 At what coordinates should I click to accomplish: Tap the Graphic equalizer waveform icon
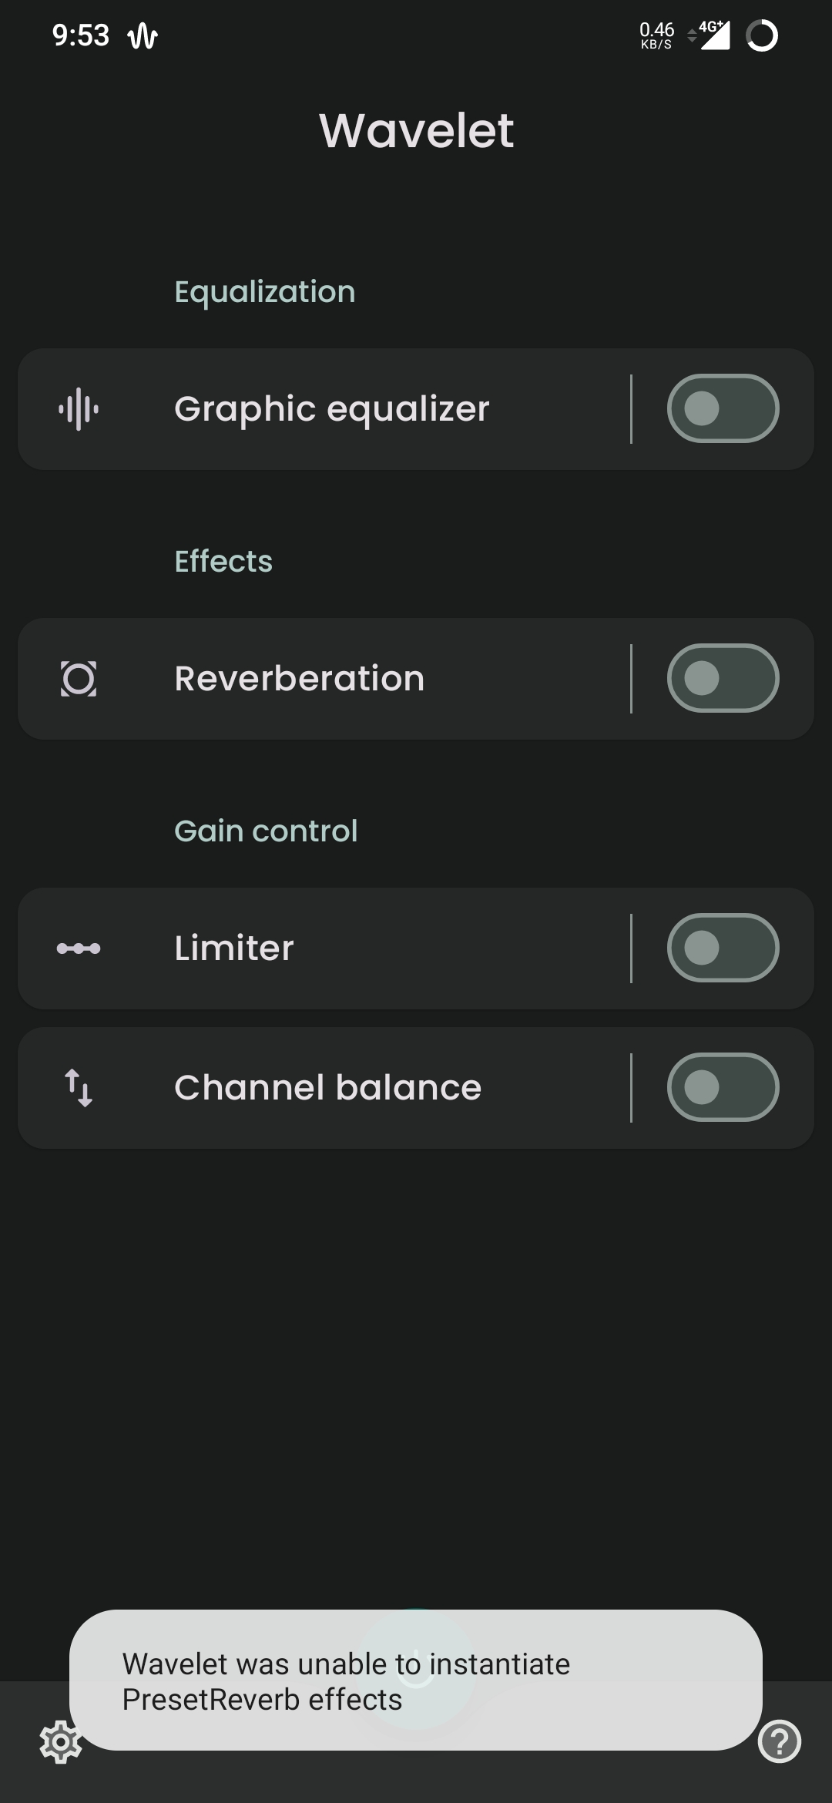click(x=79, y=409)
